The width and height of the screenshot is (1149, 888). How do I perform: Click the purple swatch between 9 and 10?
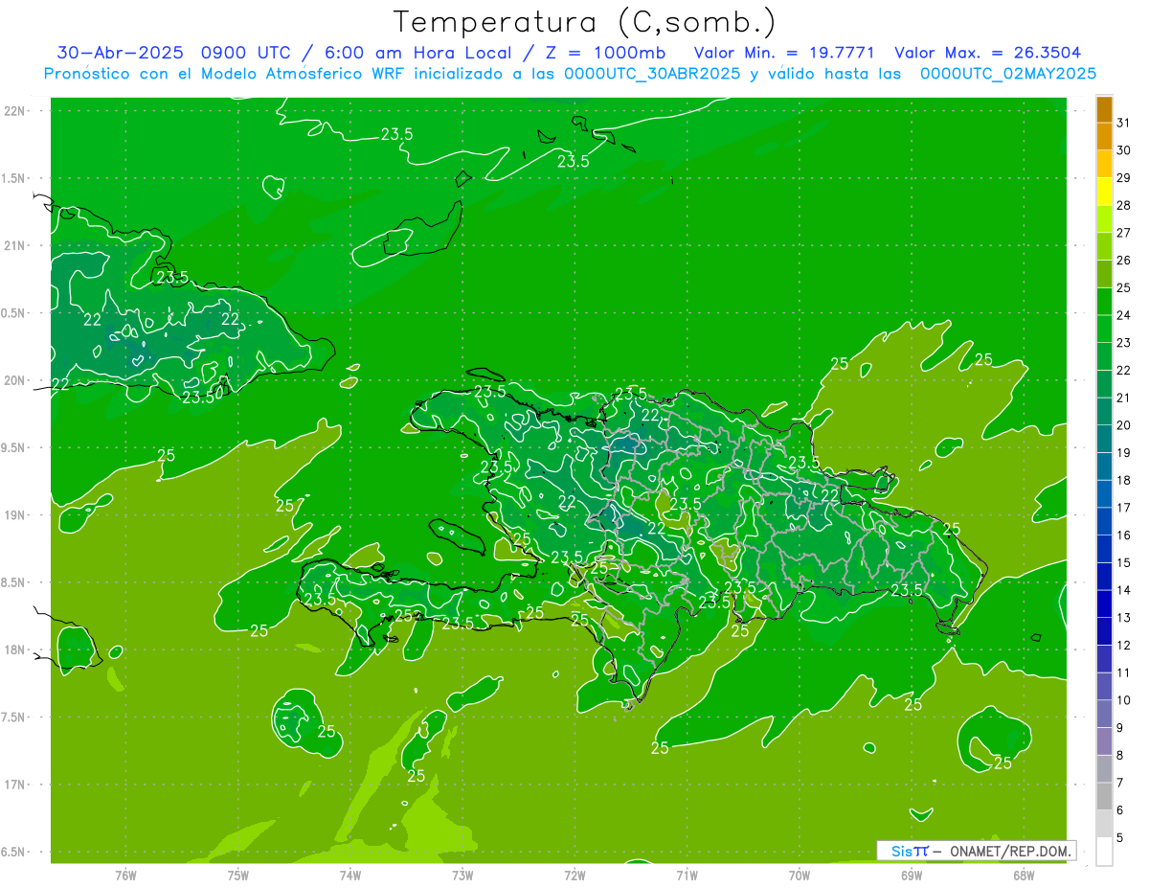[x=1104, y=714]
